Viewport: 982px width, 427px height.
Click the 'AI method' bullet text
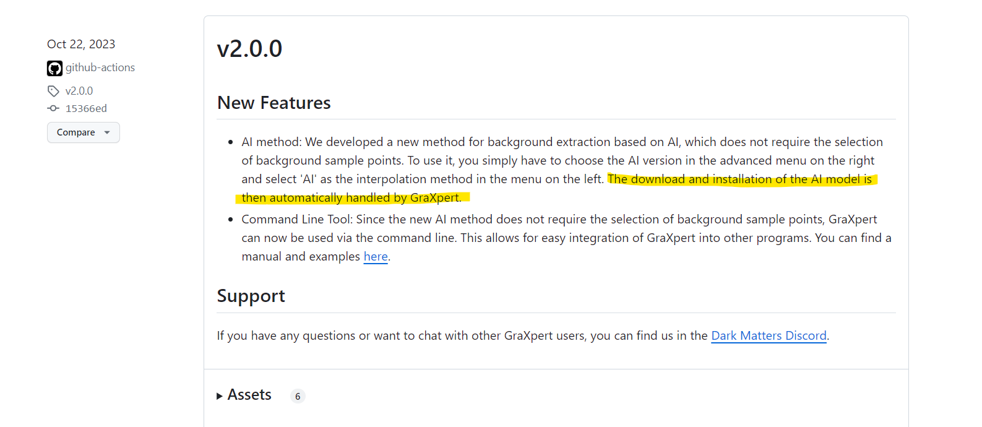272,142
